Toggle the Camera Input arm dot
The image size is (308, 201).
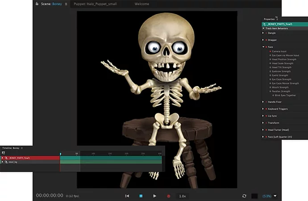tap(271, 51)
